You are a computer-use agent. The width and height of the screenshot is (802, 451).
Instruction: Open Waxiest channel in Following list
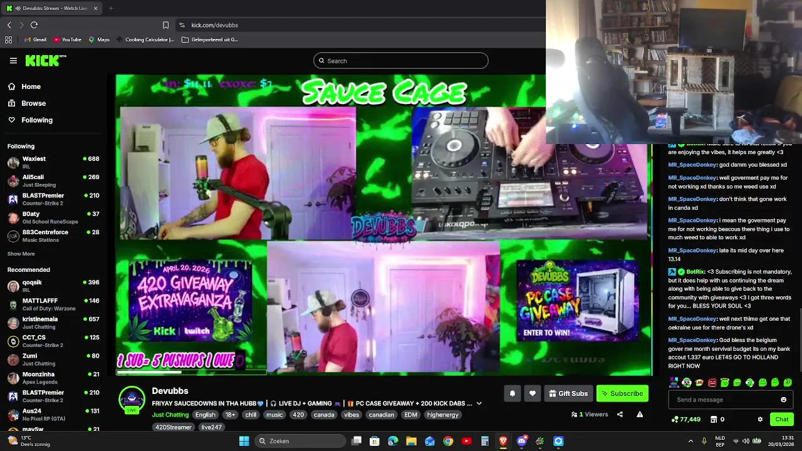pyautogui.click(x=53, y=163)
